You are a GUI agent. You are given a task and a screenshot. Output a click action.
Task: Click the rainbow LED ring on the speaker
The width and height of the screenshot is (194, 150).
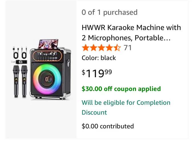click(x=47, y=79)
